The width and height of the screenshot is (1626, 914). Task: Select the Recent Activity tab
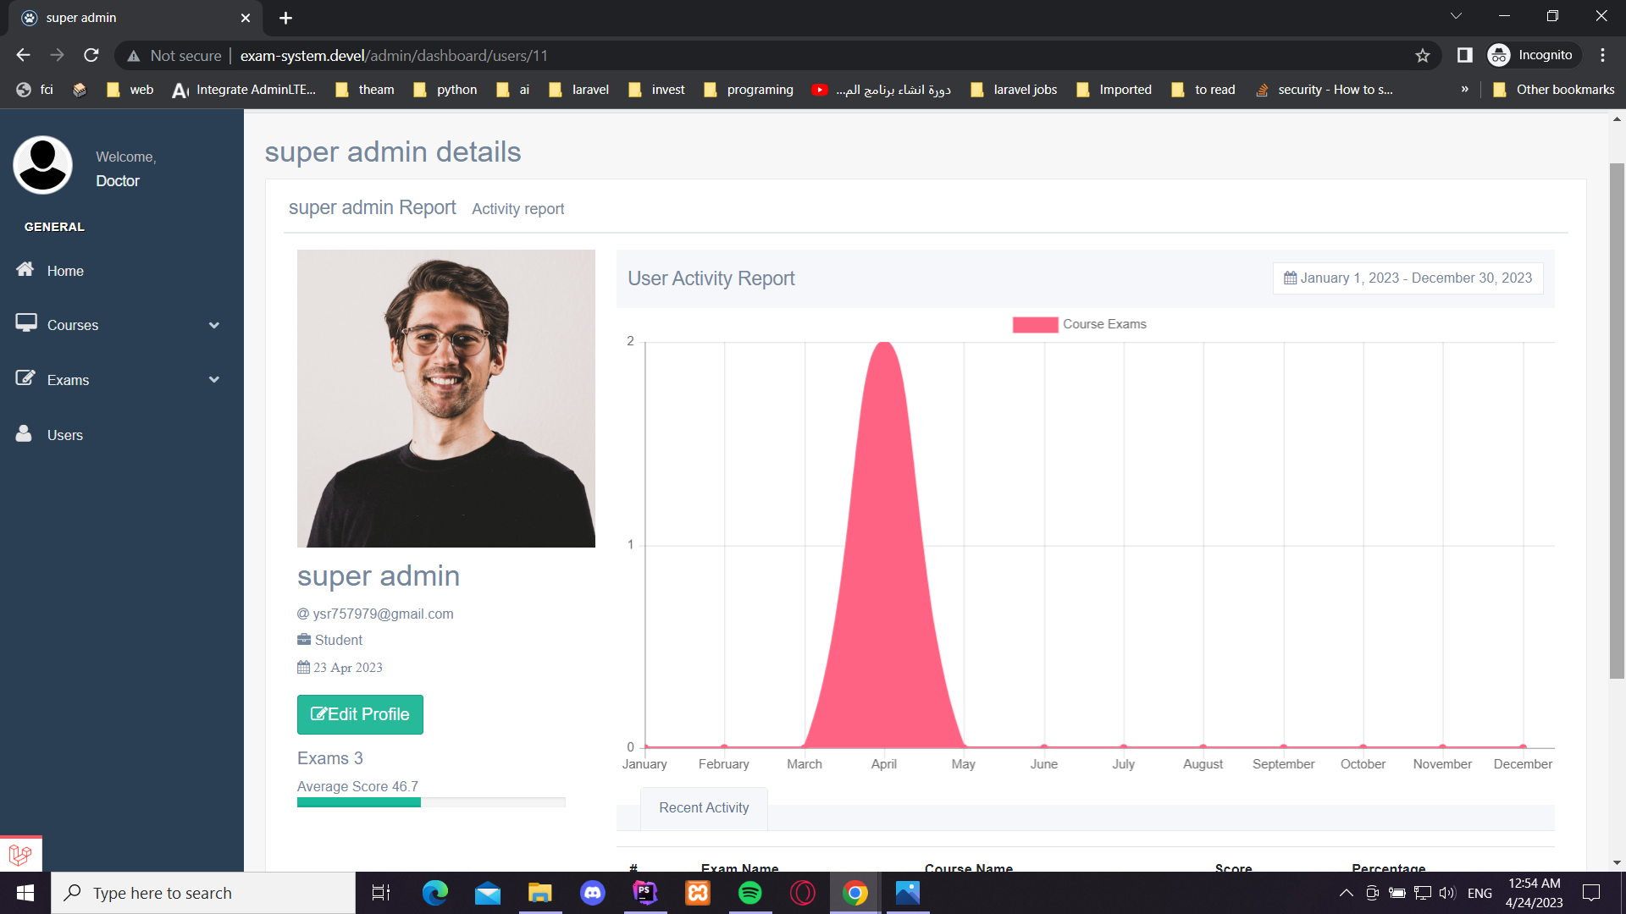[x=704, y=808]
